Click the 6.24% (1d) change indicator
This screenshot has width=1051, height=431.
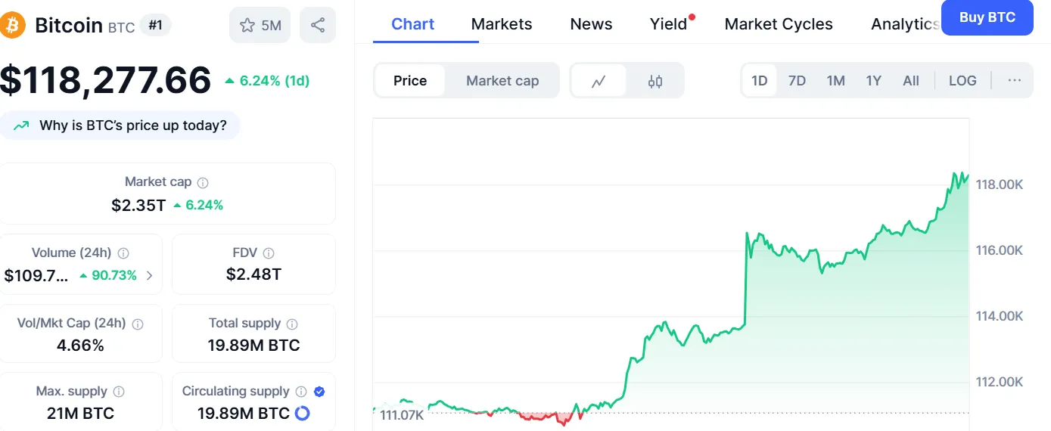click(267, 81)
